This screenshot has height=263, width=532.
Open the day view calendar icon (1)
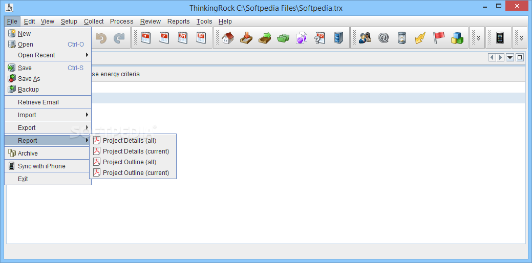(x=145, y=38)
